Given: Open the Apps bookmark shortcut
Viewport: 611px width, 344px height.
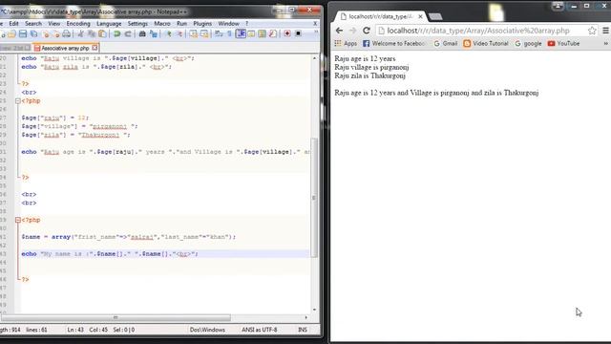Looking at the screenshot, I should click(x=346, y=43).
